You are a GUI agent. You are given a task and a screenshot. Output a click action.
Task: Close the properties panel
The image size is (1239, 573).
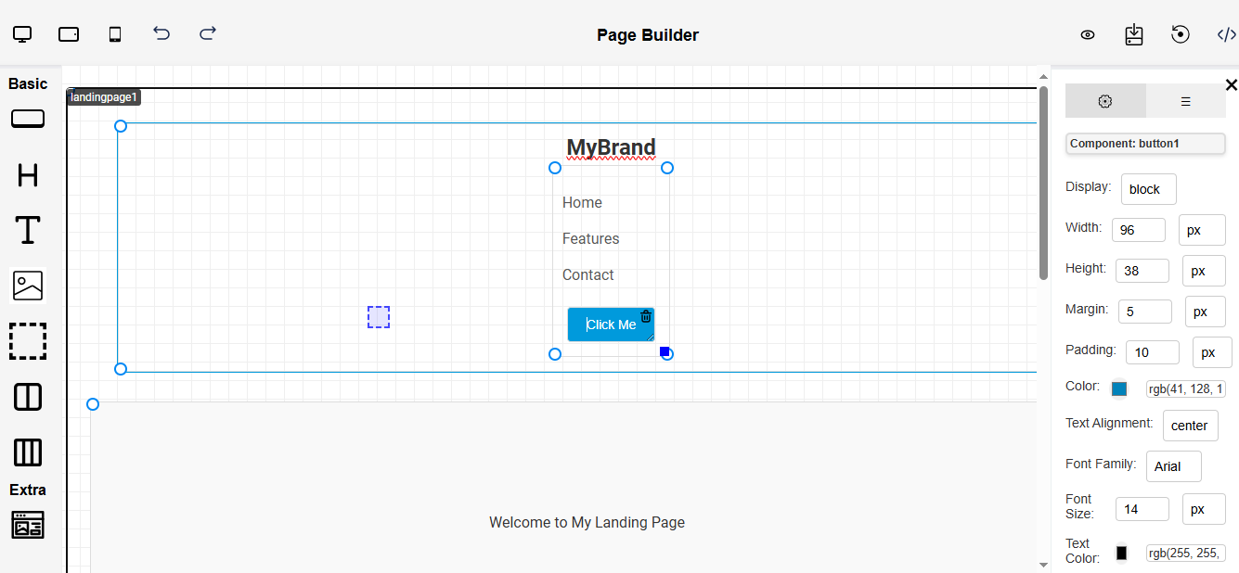click(1232, 85)
